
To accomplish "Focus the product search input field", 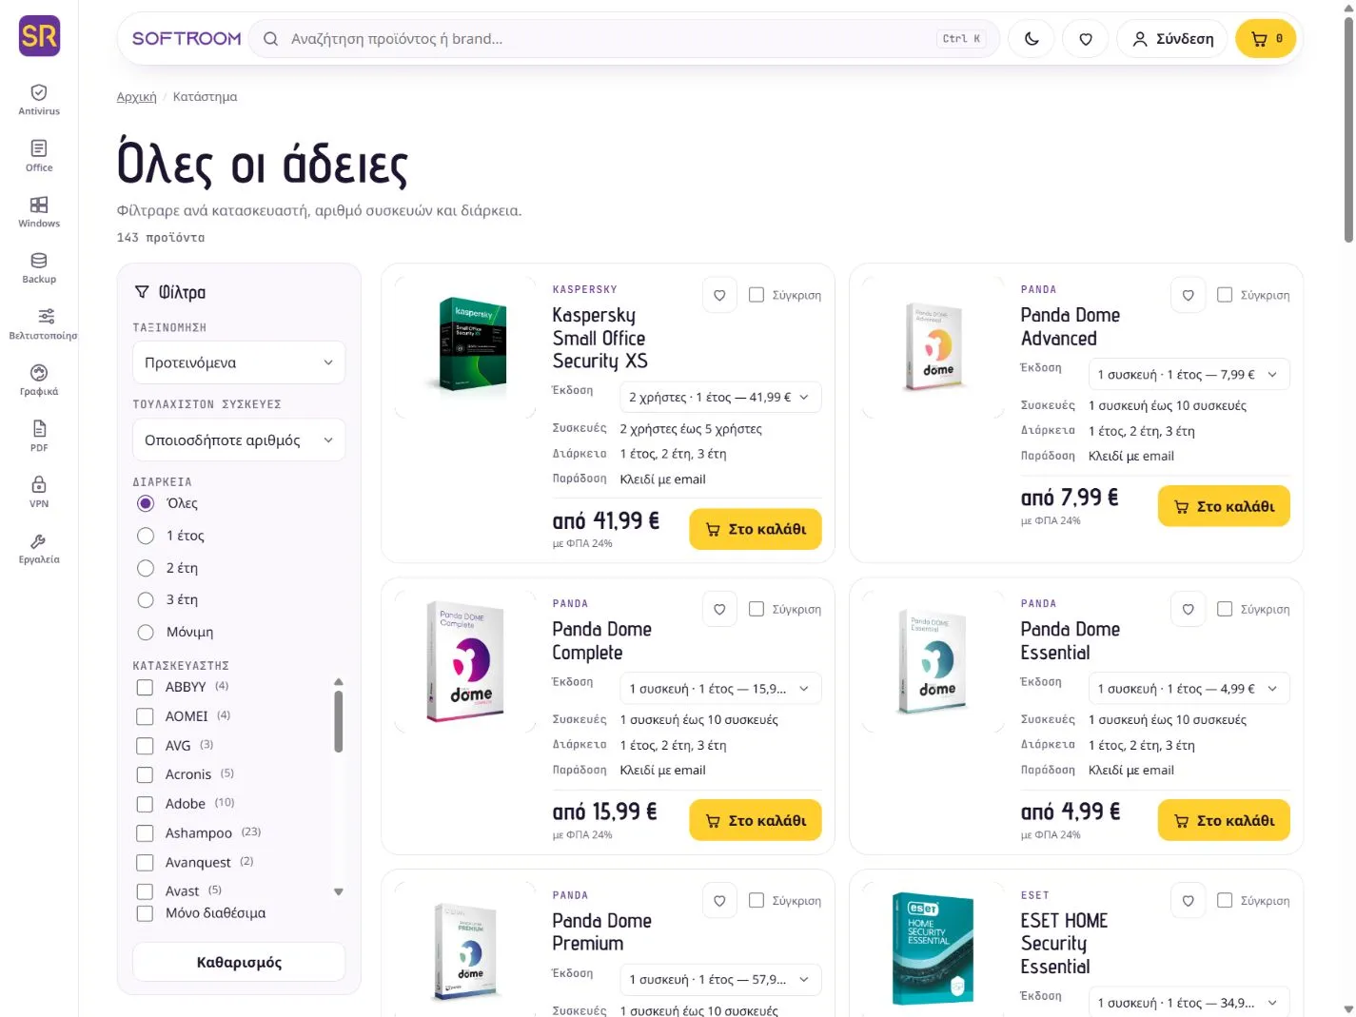I will coord(624,39).
